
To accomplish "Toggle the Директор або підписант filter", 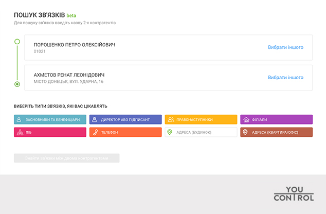I will pos(125,119).
